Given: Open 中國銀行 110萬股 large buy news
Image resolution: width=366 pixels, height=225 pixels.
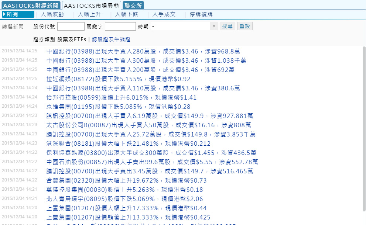Looking at the screenshot, I should click(x=143, y=88).
